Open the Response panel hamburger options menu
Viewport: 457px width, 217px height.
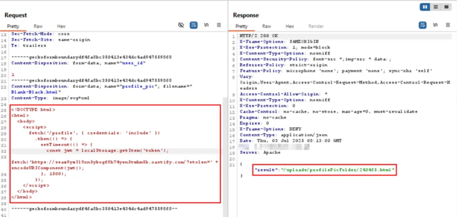tap(447, 25)
